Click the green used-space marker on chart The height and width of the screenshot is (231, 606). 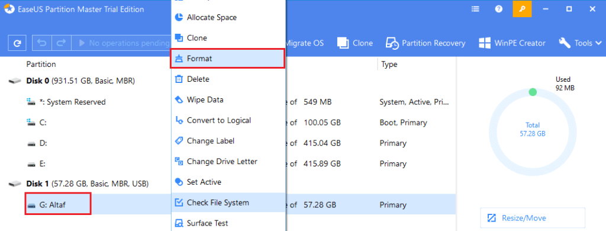point(533,92)
